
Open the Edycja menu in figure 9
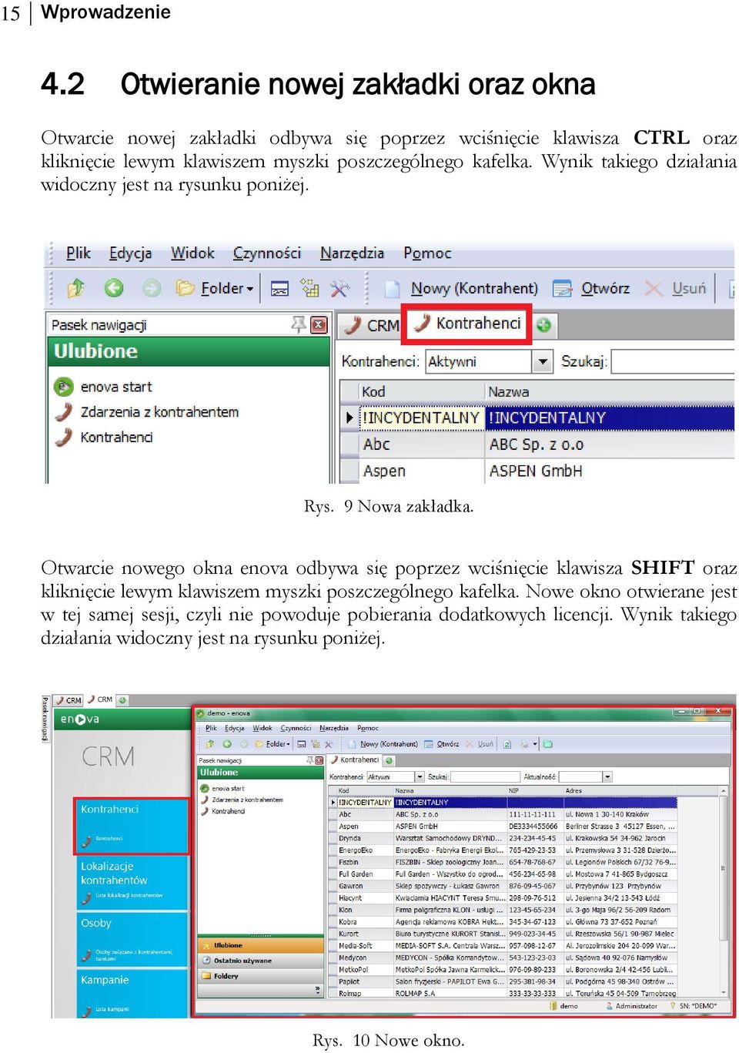point(130,253)
